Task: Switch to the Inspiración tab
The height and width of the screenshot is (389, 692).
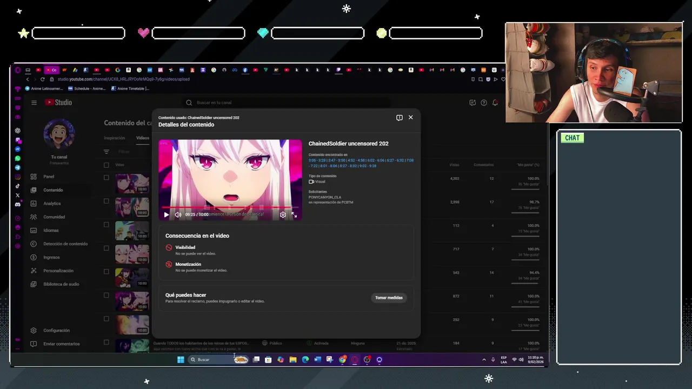Action: 115,138
